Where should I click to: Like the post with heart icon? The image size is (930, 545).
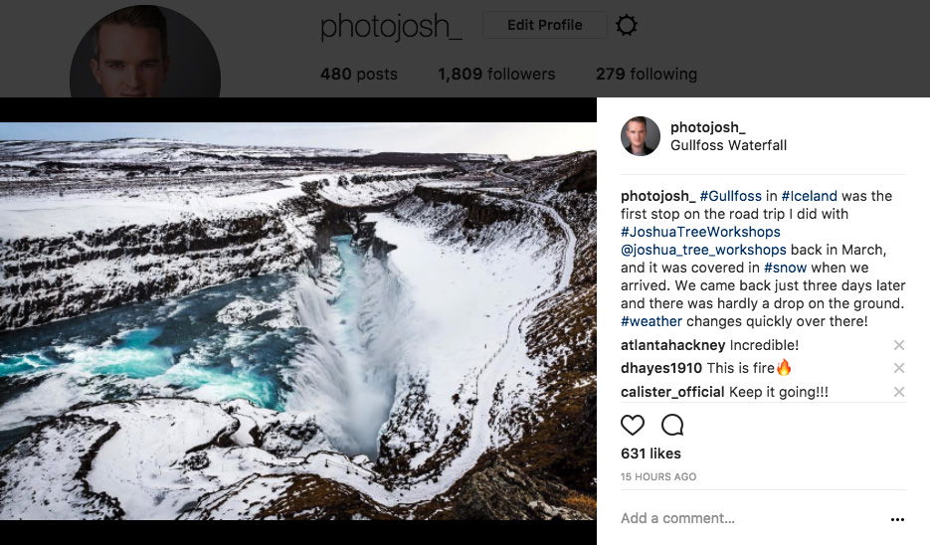[x=633, y=426]
